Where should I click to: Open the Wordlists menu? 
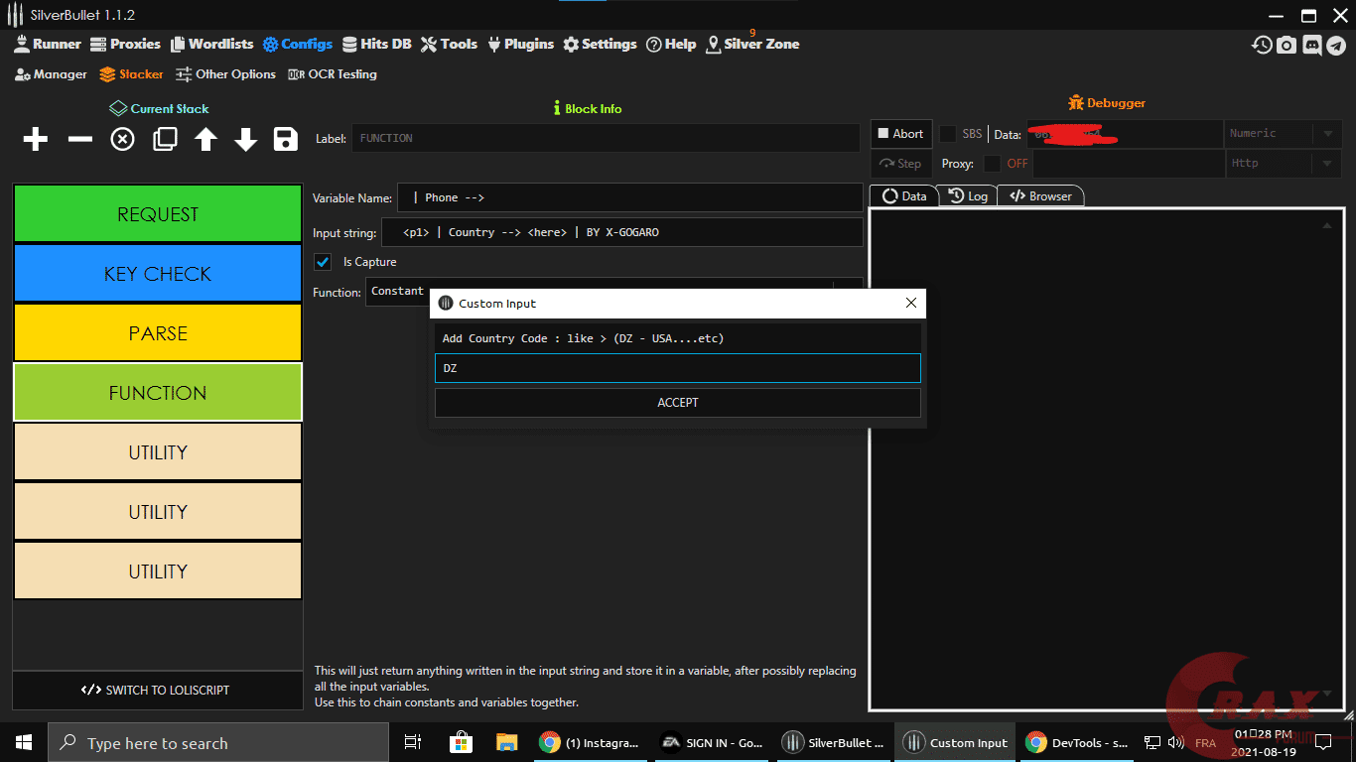coord(211,45)
